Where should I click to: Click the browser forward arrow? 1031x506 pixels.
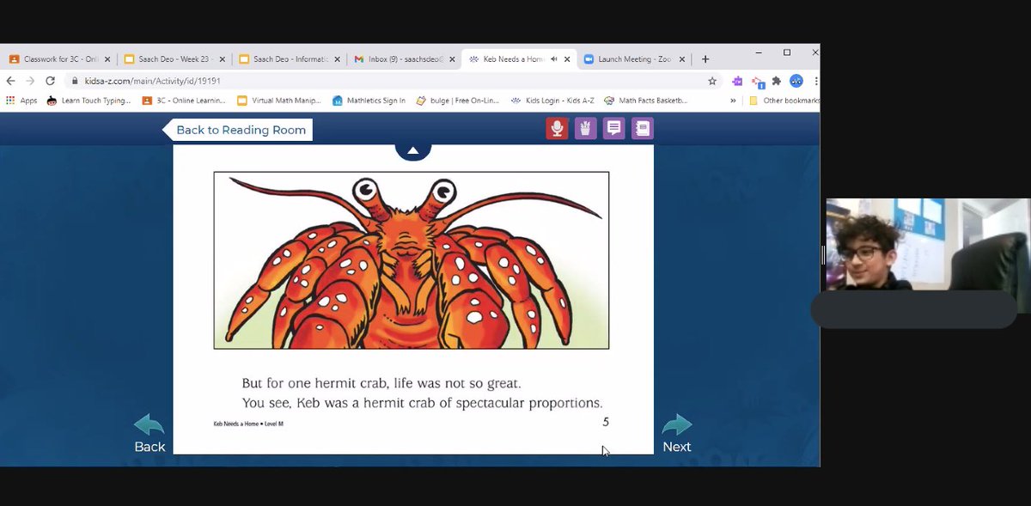pos(30,81)
